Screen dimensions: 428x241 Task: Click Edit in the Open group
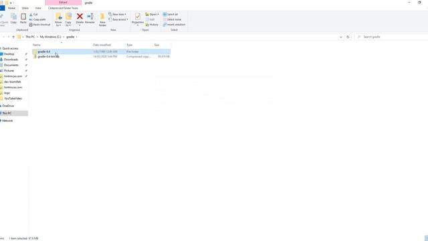point(150,19)
